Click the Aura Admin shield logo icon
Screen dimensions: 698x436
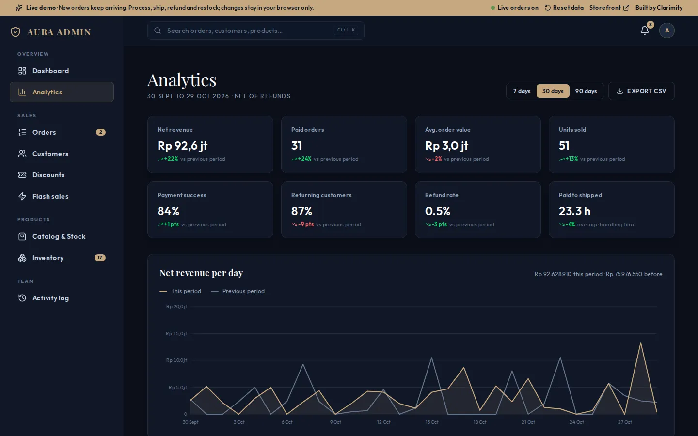pyautogui.click(x=16, y=32)
